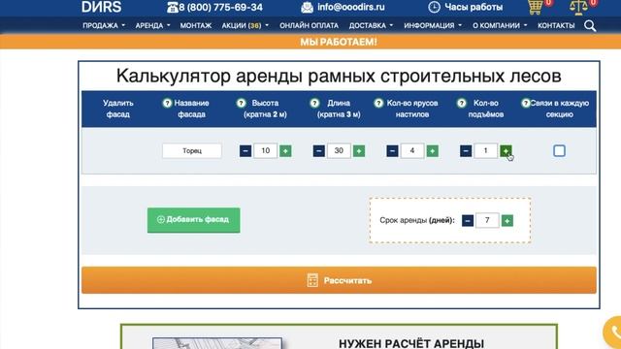Click the Кол-во подъёмов field showing 1

[x=486, y=151]
